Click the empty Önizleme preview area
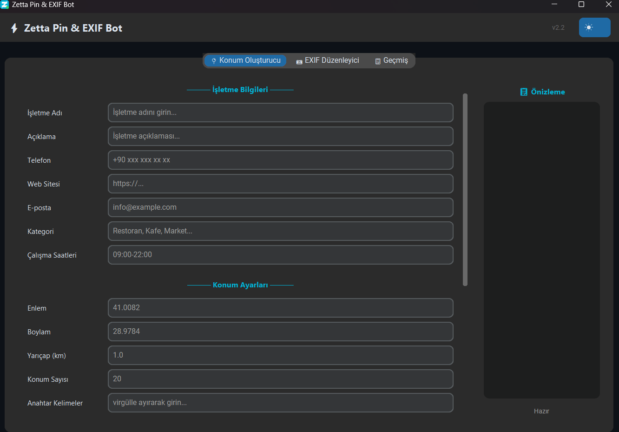Viewport: 619px width, 432px height. 542,250
